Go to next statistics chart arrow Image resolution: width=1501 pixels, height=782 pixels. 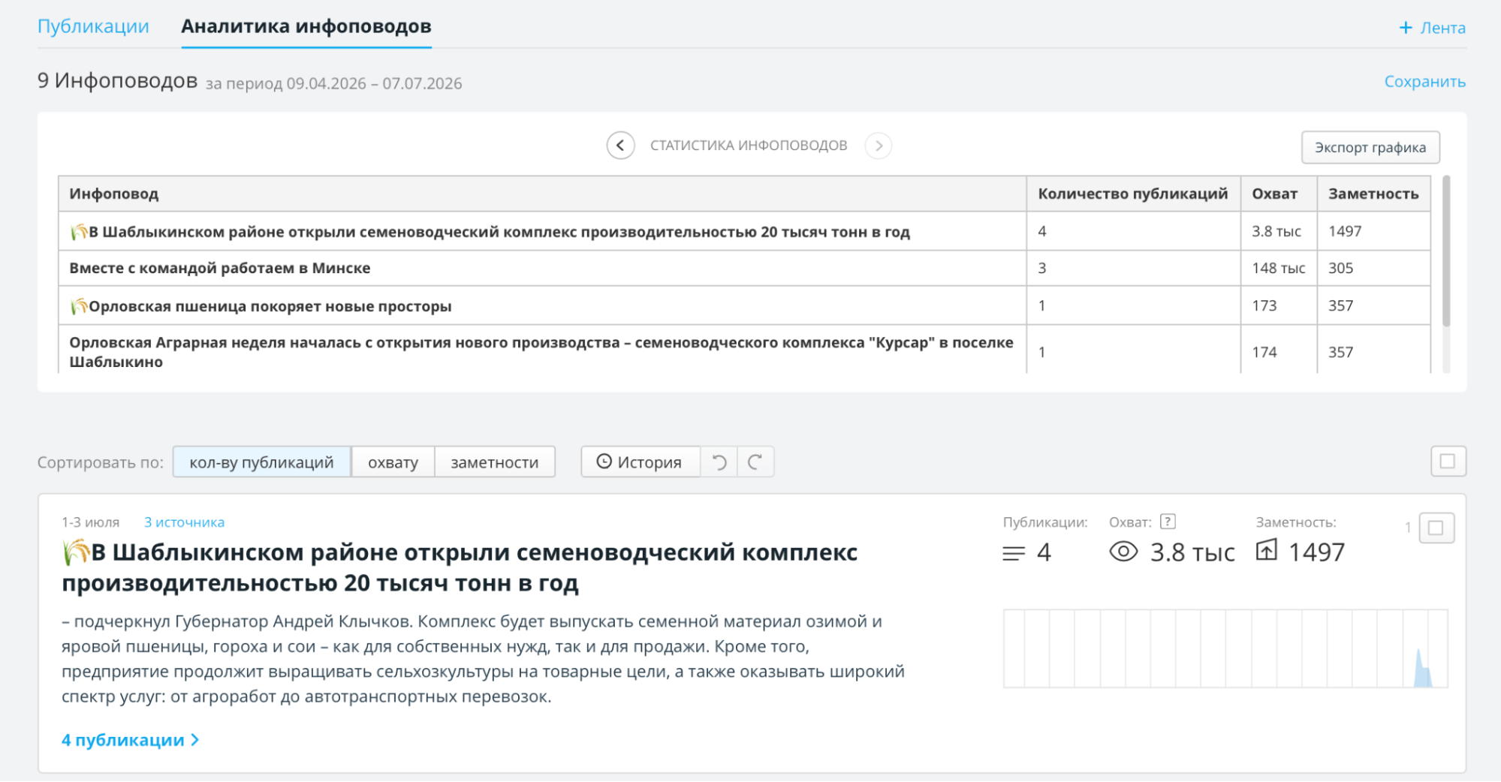878,146
